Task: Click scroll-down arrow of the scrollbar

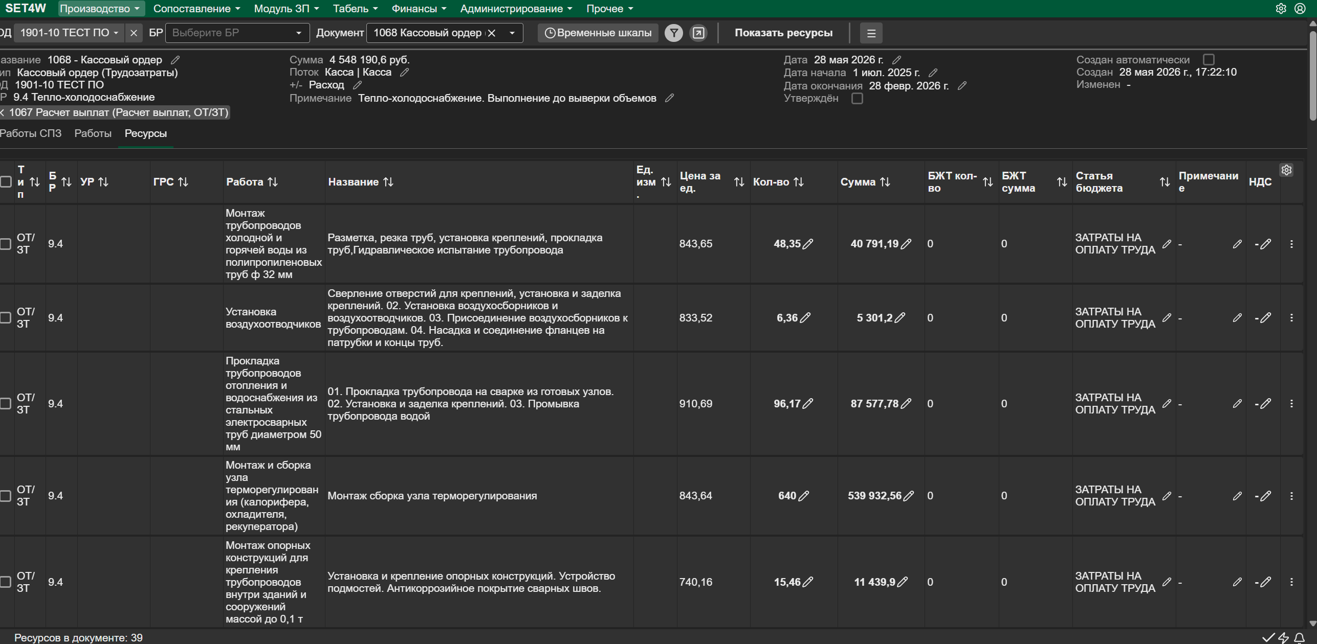Action: (1313, 624)
